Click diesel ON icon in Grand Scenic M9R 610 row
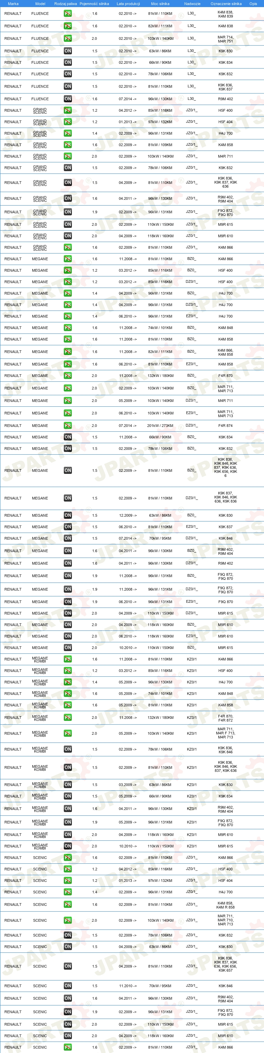 pyautogui.click(x=68, y=236)
